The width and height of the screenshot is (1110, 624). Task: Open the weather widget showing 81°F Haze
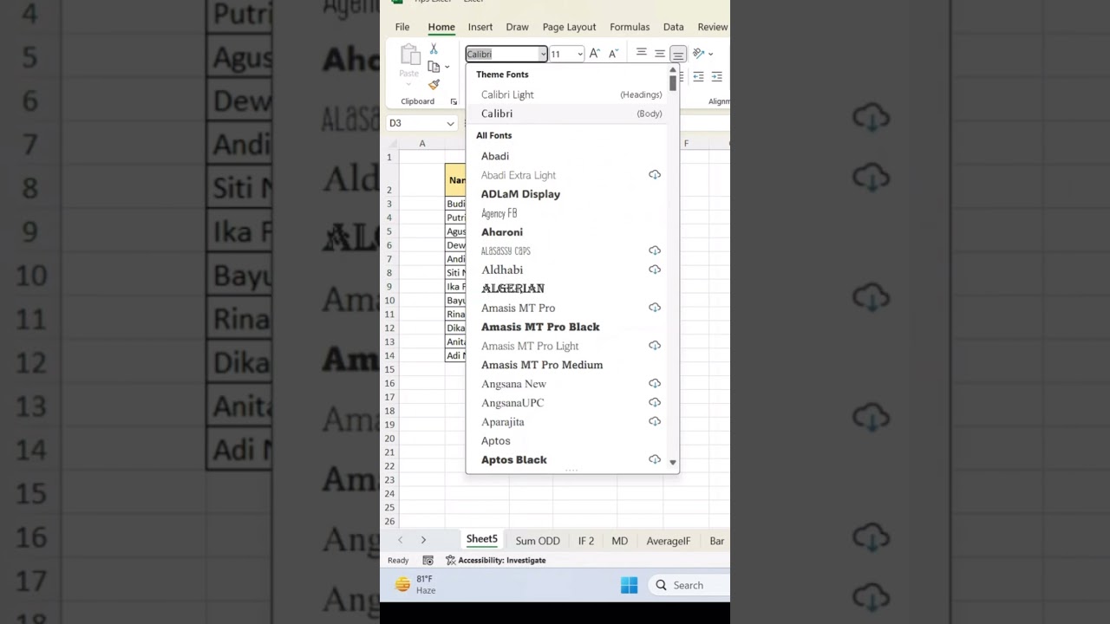pyautogui.click(x=416, y=584)
